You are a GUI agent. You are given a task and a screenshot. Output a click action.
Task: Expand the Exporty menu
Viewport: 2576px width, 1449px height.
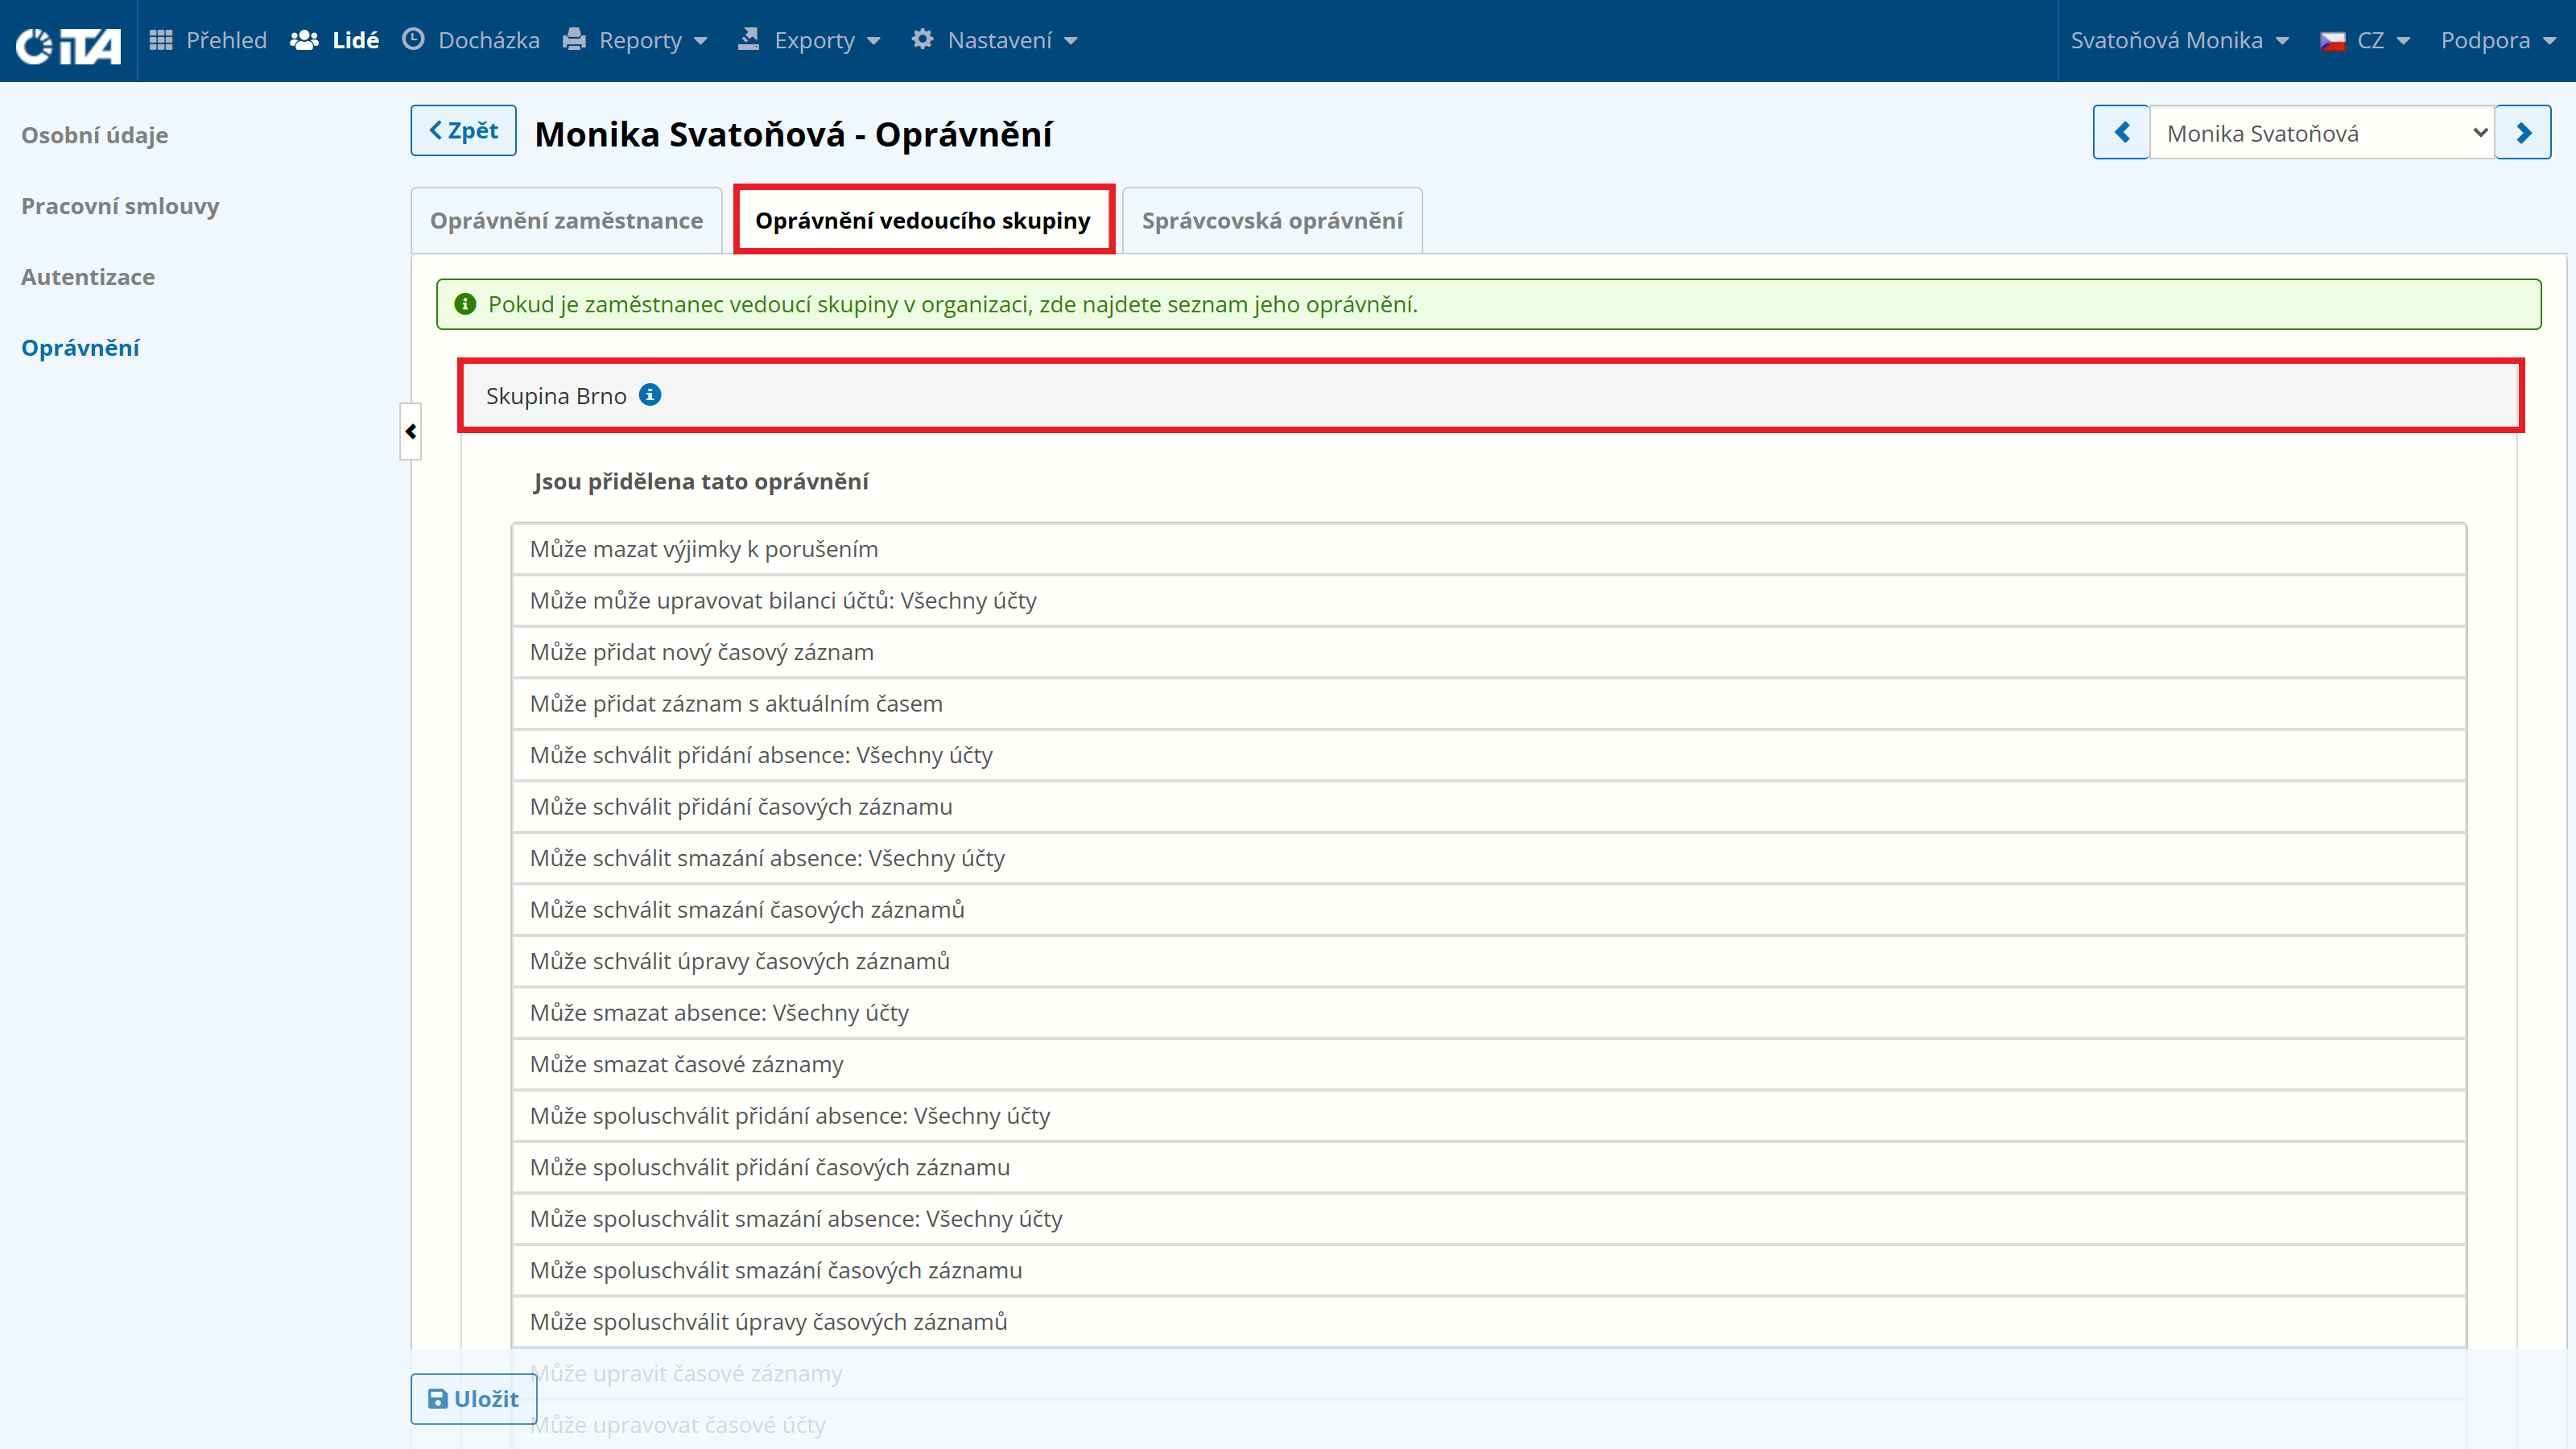coord(809,40)
